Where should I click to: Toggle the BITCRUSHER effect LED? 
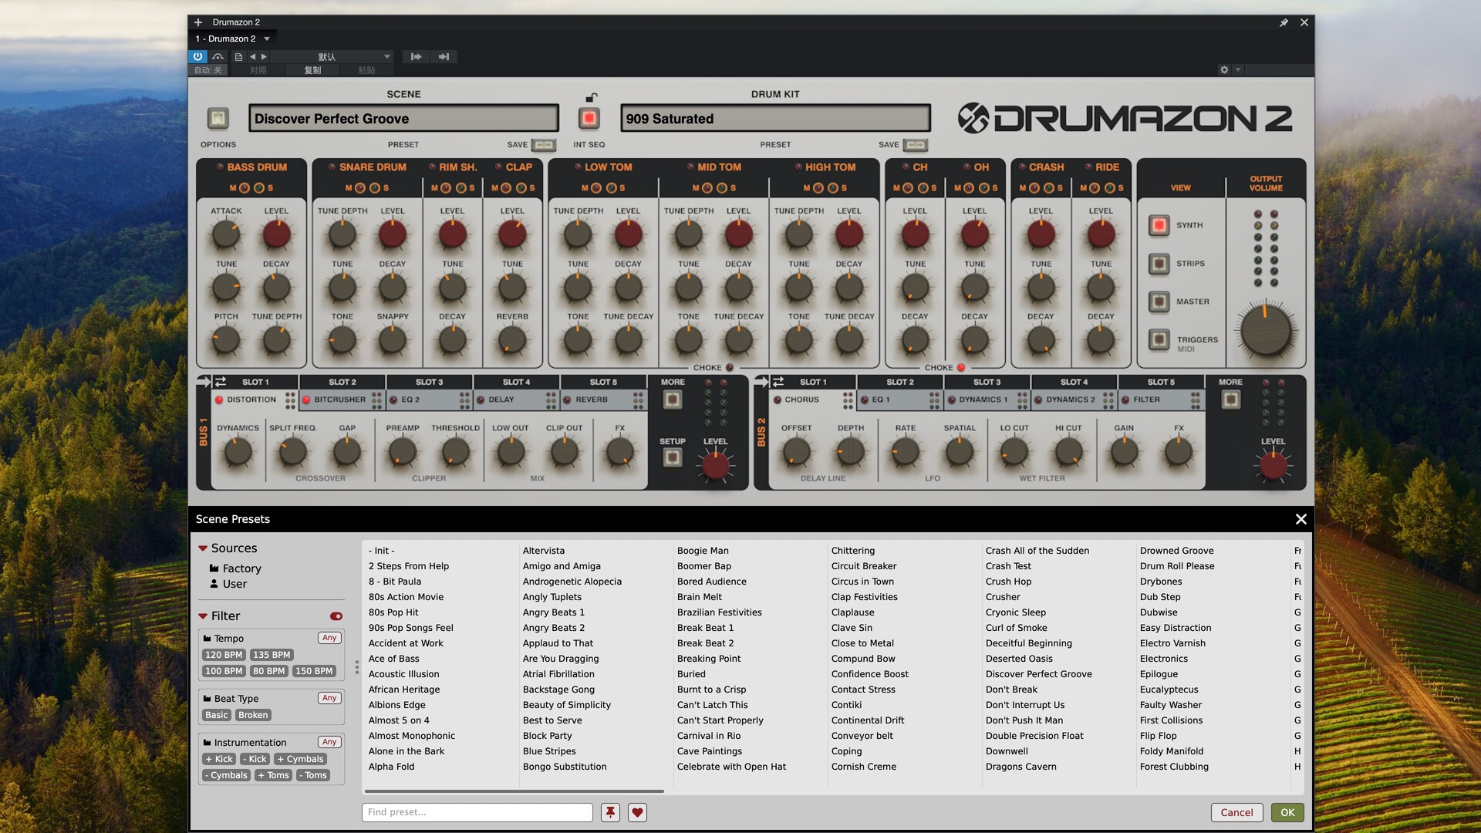coord(307,400)
